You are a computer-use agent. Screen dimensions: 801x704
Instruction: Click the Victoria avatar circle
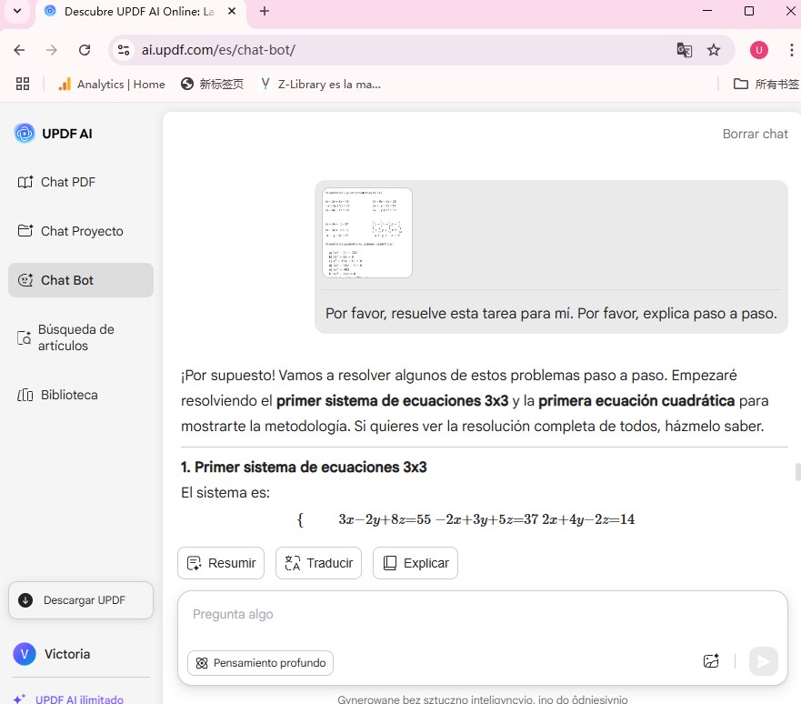coord(25,654)
